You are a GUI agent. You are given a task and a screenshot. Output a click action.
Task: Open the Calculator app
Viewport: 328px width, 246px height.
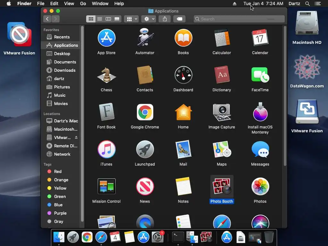[x=222, y=38]
